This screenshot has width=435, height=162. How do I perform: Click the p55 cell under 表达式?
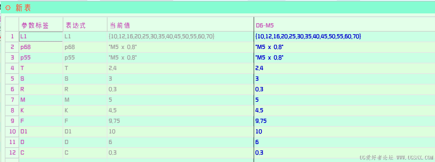(x=85, y=58)
